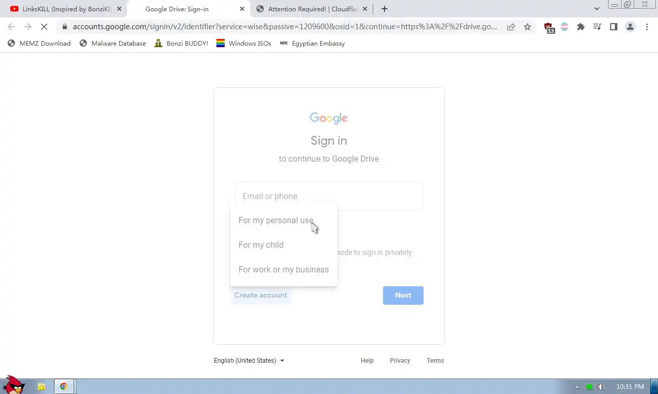This screenshot has width=658, height=394.
Task: Switch to Attention Required Cloudflare tab
Action: [x=312, y=9]
